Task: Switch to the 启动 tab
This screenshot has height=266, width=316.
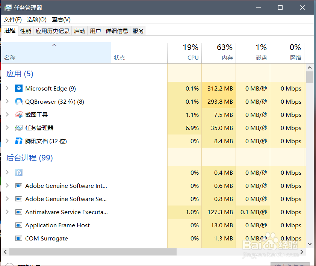Action: [x=79, y=31]
